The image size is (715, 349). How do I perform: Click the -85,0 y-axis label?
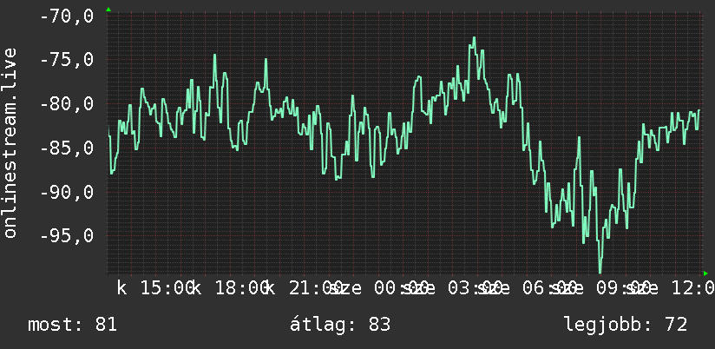67,148
